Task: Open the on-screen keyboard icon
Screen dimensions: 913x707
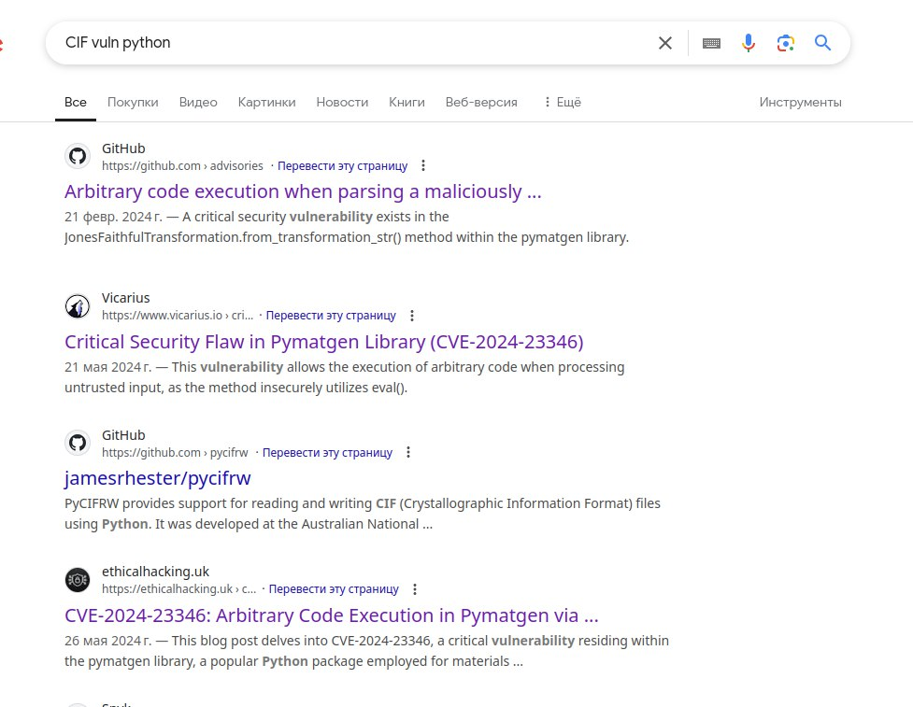Action: click(x=711, y=43)
